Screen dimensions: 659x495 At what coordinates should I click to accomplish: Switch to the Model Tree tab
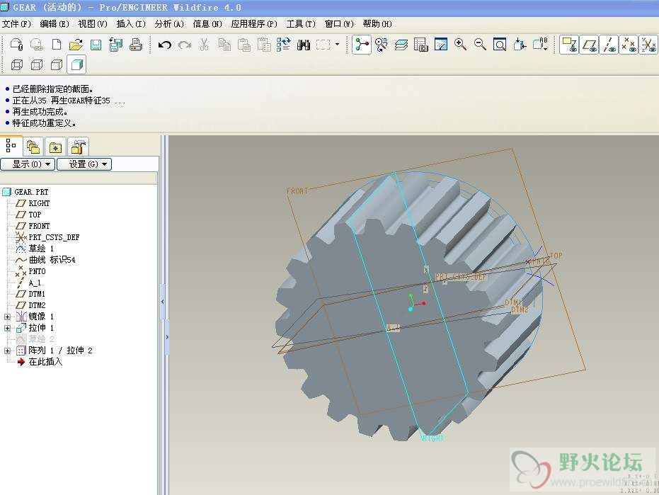click(x=11, y=146)
